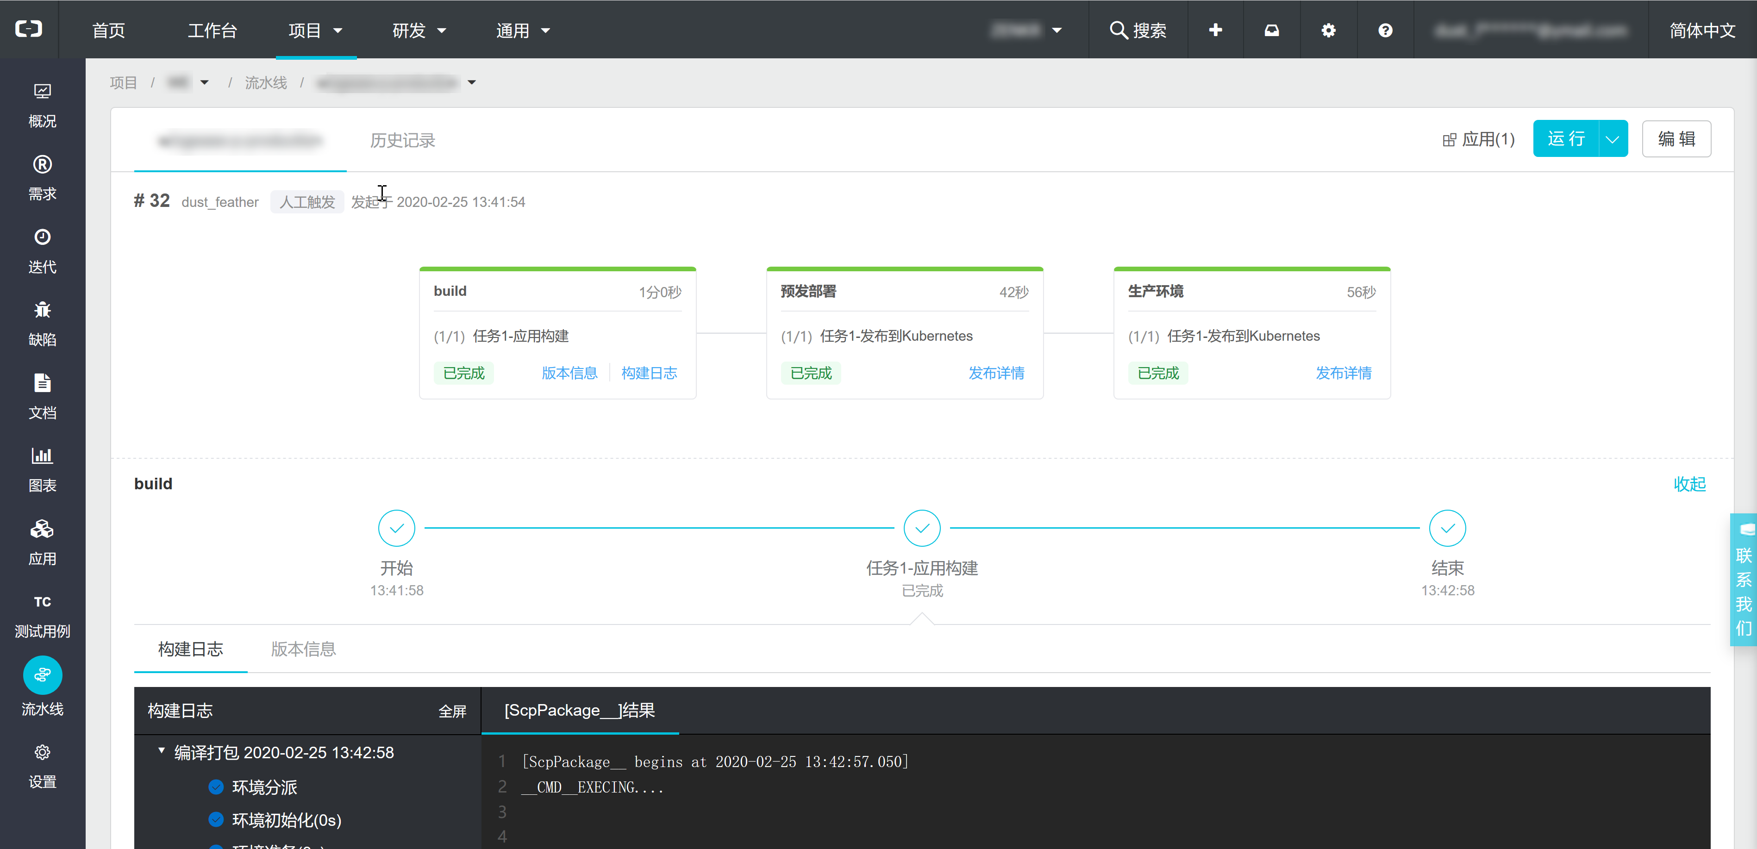Open the 运行 button dropdown arrow
1757x849 pixels.
tap(1613, 139)
